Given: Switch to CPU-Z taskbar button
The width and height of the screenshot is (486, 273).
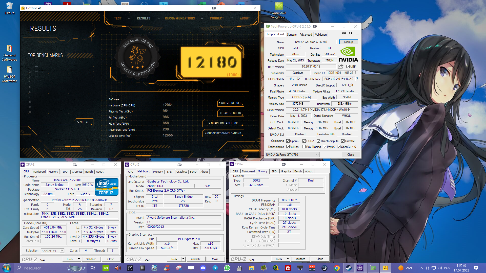Looking at the screenshot, I should coord(360,268).
